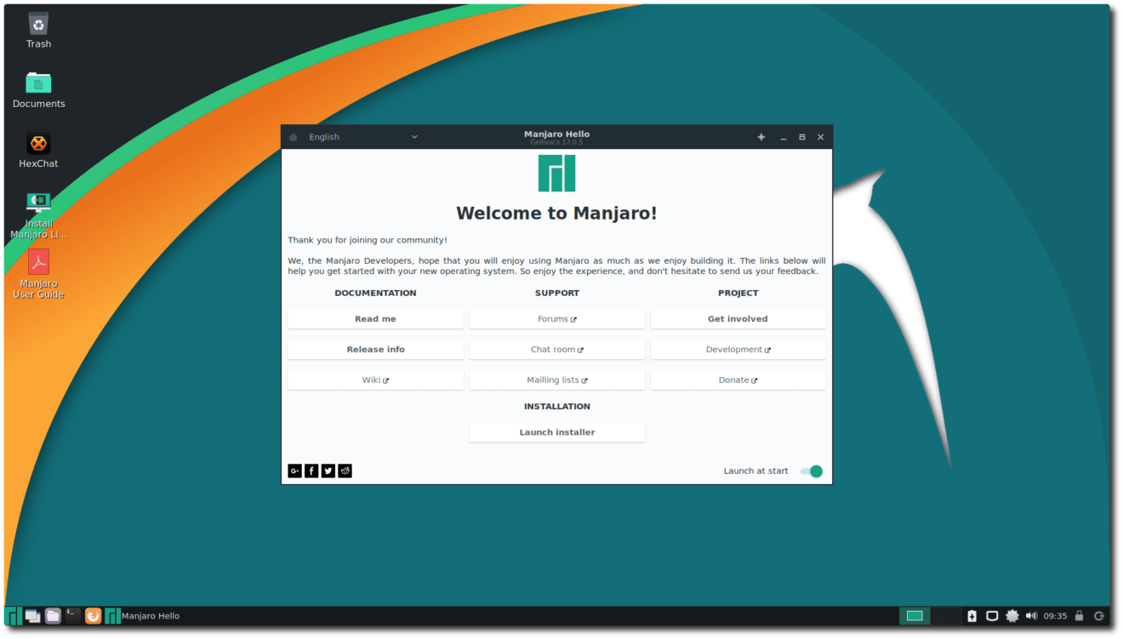Click the Google+ icon in Manjaro Hello
This screenshot has width=1123, height=639.
(x=294, y=471)
